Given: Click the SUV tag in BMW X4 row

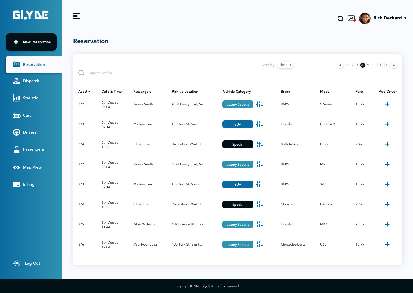Looking at the screenshot, I should (x=238, y=185).
